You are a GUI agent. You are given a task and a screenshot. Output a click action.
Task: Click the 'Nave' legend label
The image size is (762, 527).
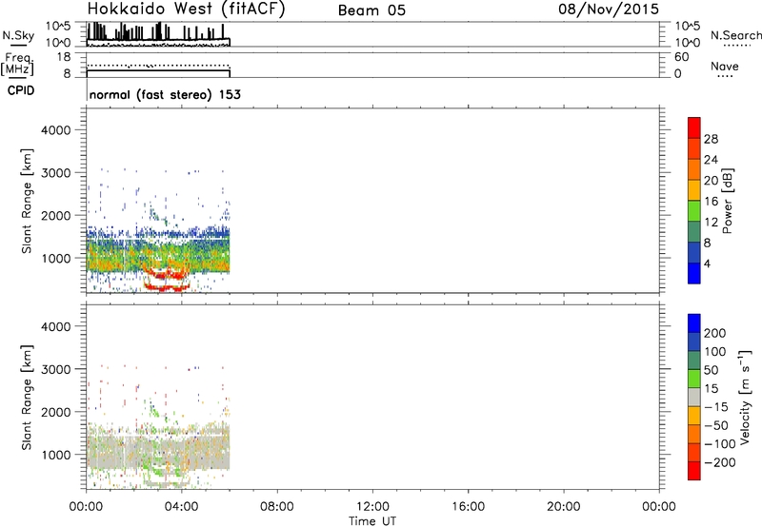[725, 67]
